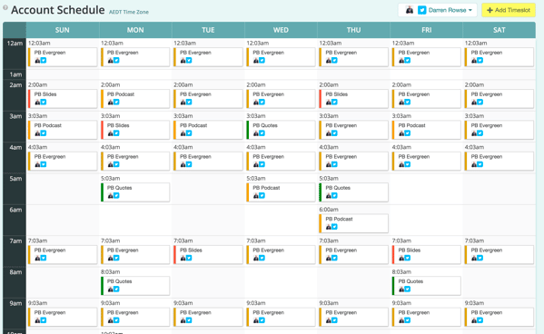
Task: Open Wednesday 3:03am PB Quotes timeslot
Action: [x=281, y=130]
